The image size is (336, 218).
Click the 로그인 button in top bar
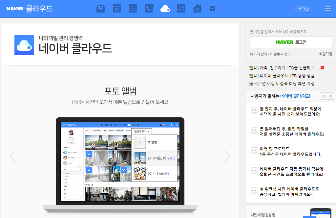point(303,9)
